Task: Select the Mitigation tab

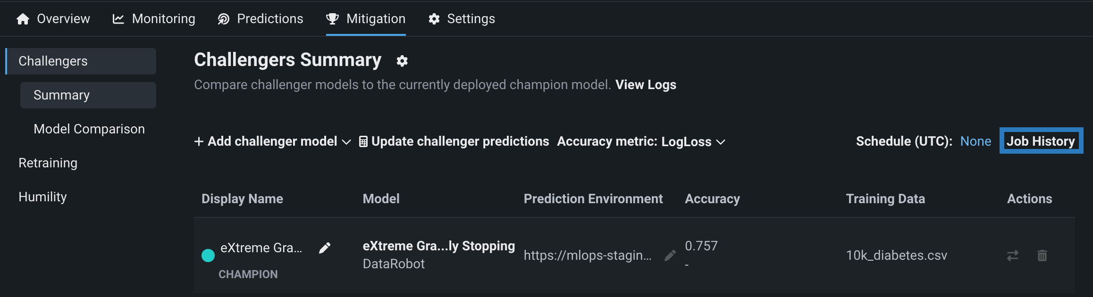Action: pyautogui.click(x=366, y=19)
